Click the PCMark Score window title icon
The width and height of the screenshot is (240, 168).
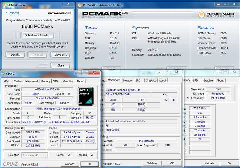click(x=4, y=5)
